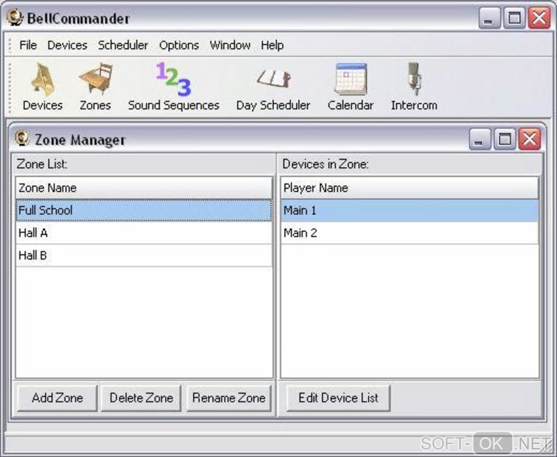Click the Zone Manager window icon
This screenshot has height=457, width=557.
coord(22,139)
